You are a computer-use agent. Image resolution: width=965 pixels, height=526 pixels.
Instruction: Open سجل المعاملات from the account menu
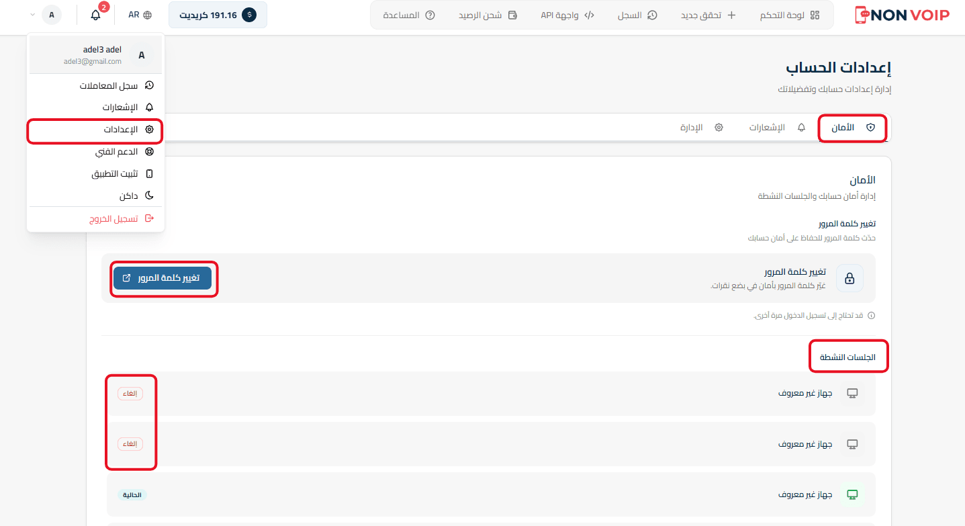pyautogui.click(x=96, y=85)
